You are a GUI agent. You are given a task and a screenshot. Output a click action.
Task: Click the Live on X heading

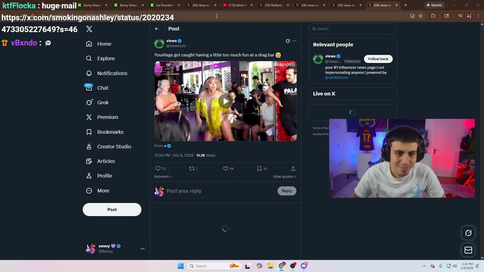(324, 94)
